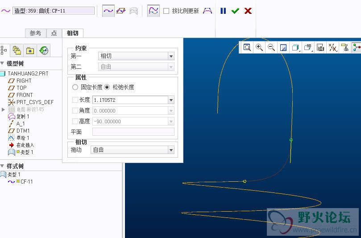Switch to the 点 tab

coord(54,33)
